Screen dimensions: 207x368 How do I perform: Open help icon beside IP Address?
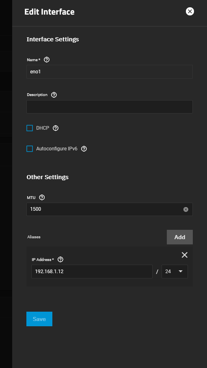(x=60, y=259)
